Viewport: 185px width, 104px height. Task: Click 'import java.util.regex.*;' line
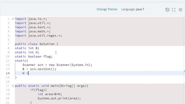tap(38, 36)
